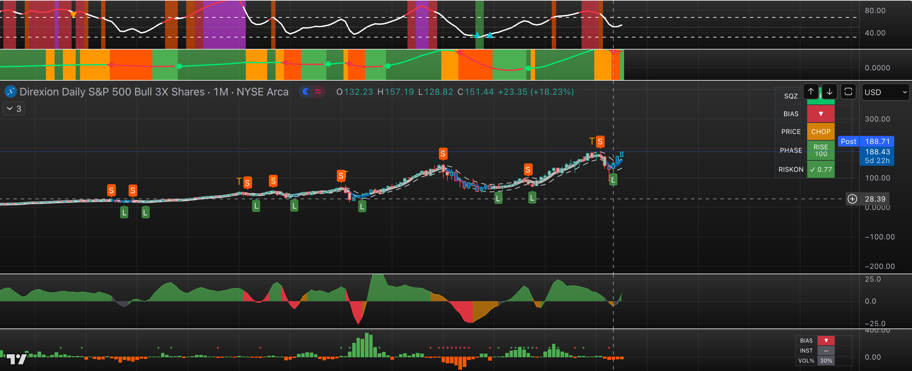Click the INST dash cell in the volume table
Screen dimensions: 912x371
826,351
